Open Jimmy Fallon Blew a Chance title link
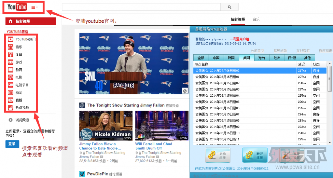333x178 pixels. pos(100,146)
